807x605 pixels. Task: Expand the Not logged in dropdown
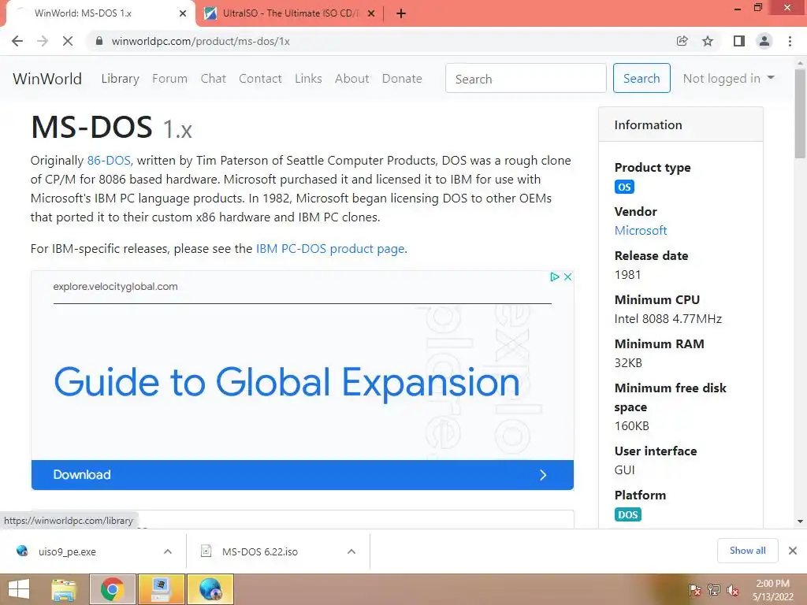[x=728, y=78]
